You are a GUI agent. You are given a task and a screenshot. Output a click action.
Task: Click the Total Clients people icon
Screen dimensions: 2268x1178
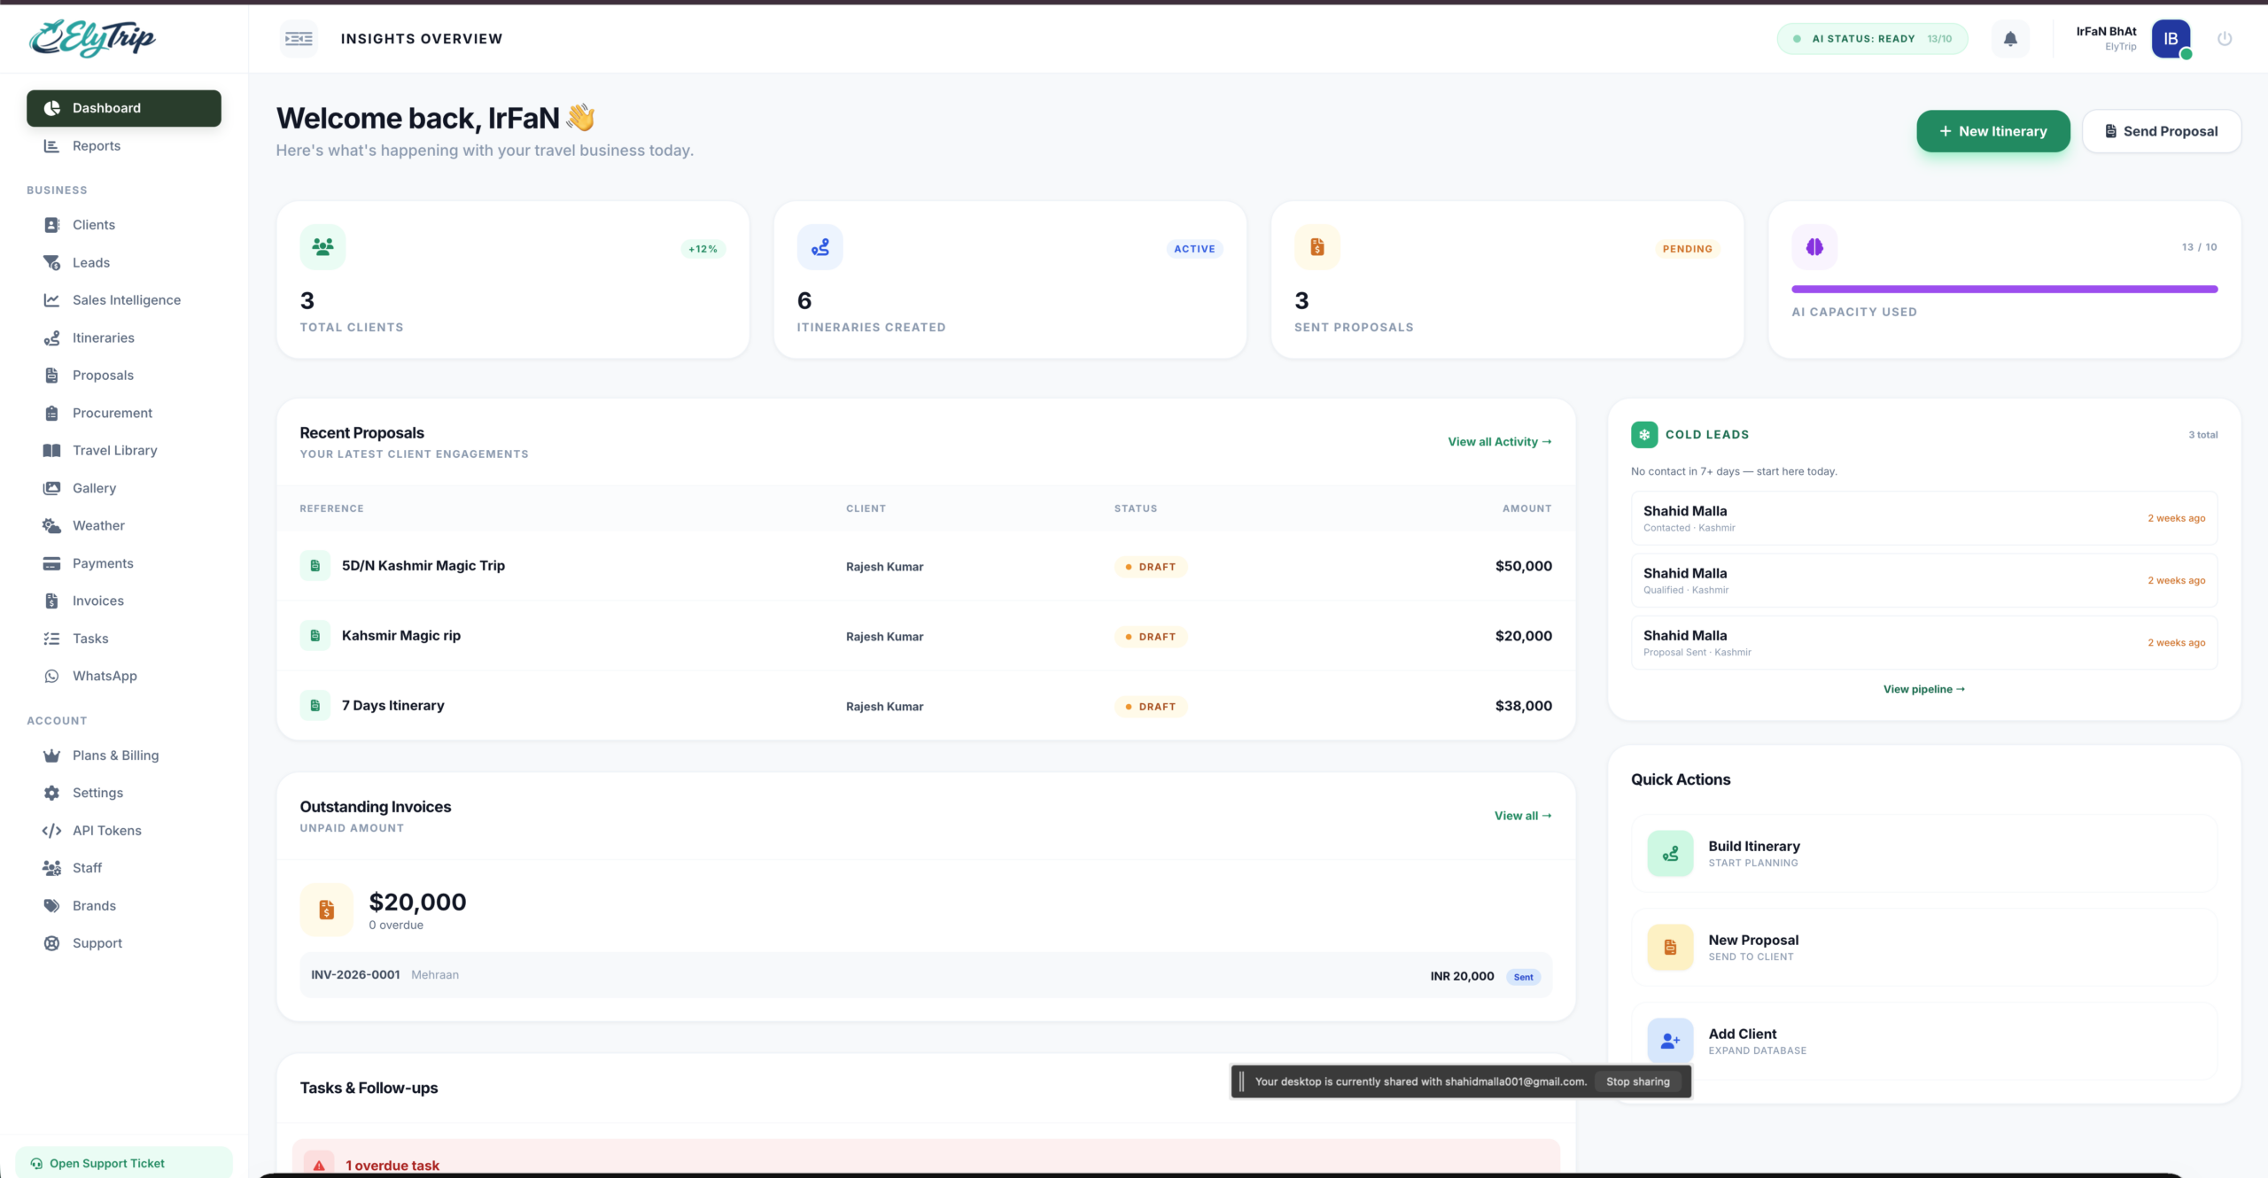(x=322, y=247)
